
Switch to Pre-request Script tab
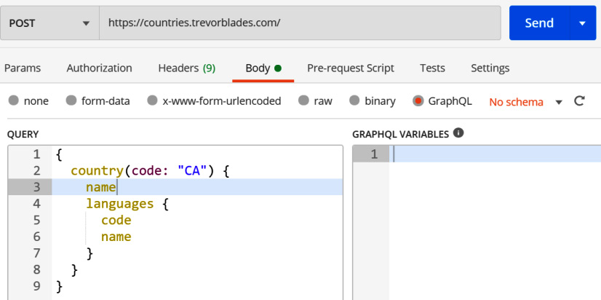point(350,68)
